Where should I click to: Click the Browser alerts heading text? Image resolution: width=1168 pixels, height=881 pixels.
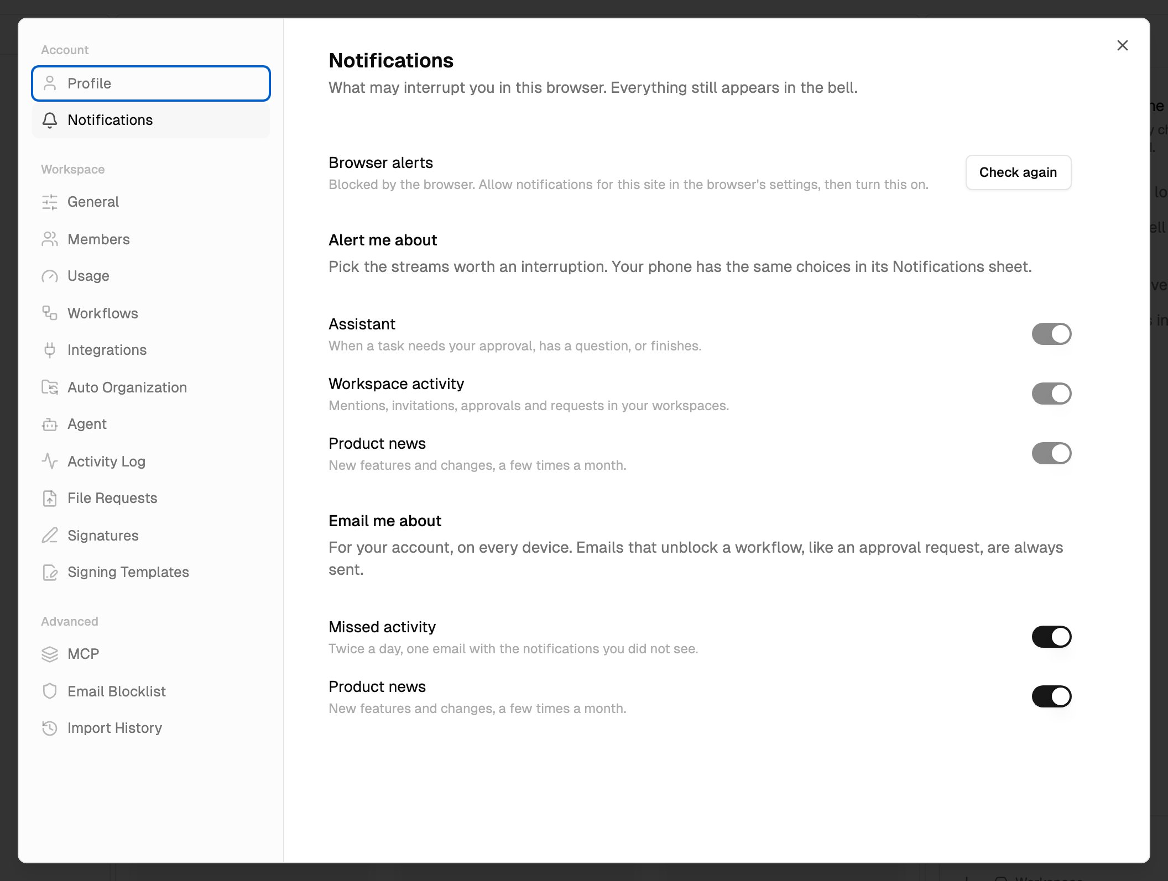point(380,162)
